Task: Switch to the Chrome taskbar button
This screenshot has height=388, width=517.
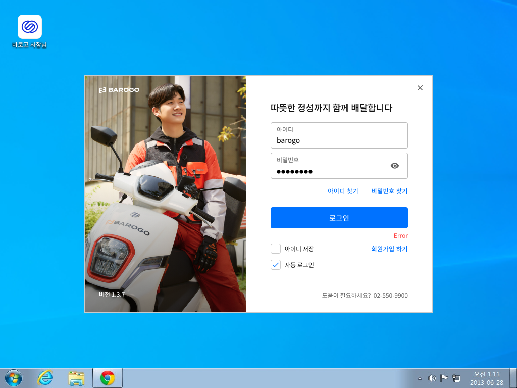Action: (108, 378)
